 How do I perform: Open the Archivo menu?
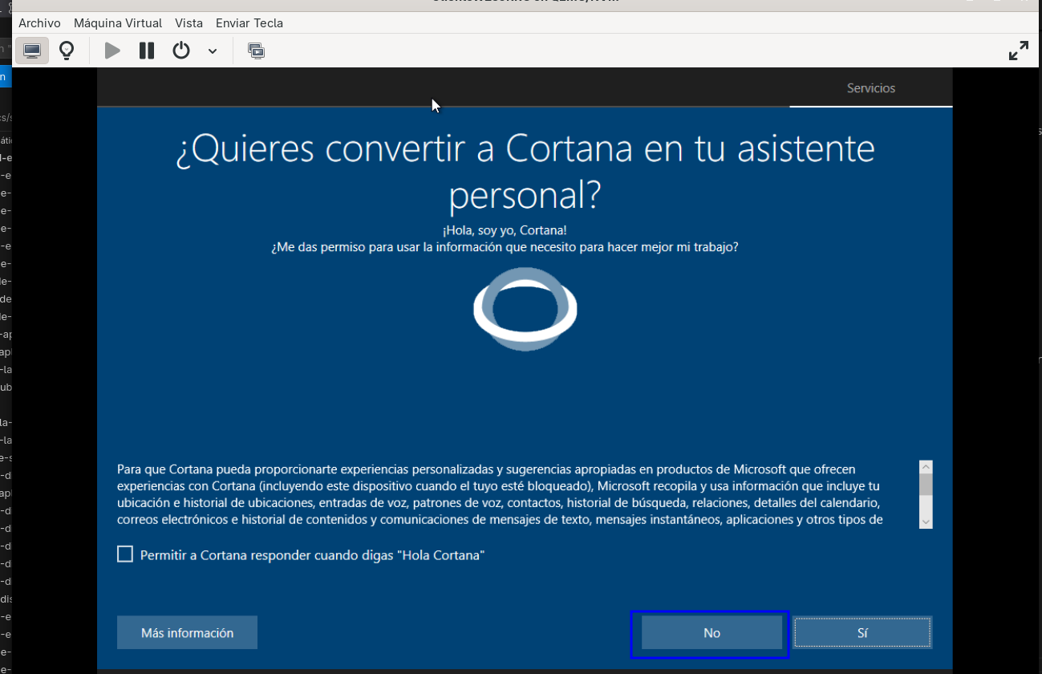[x=39, y=23]
